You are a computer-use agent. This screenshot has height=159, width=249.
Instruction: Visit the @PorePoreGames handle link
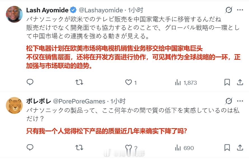(x=79, y=101)
